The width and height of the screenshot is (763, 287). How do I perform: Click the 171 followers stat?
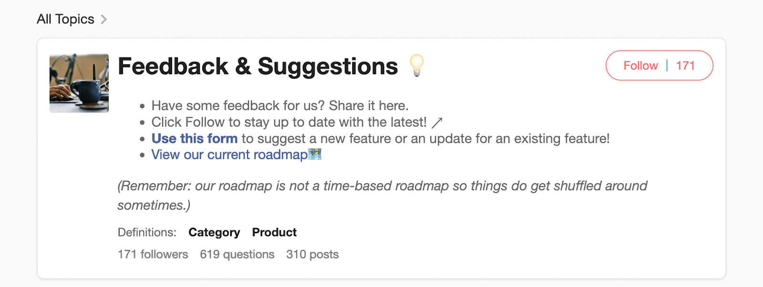click(153, 254)
